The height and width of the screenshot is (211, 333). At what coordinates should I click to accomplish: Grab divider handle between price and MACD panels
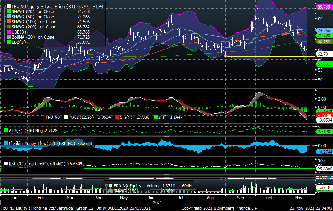[x=166, y=89]
